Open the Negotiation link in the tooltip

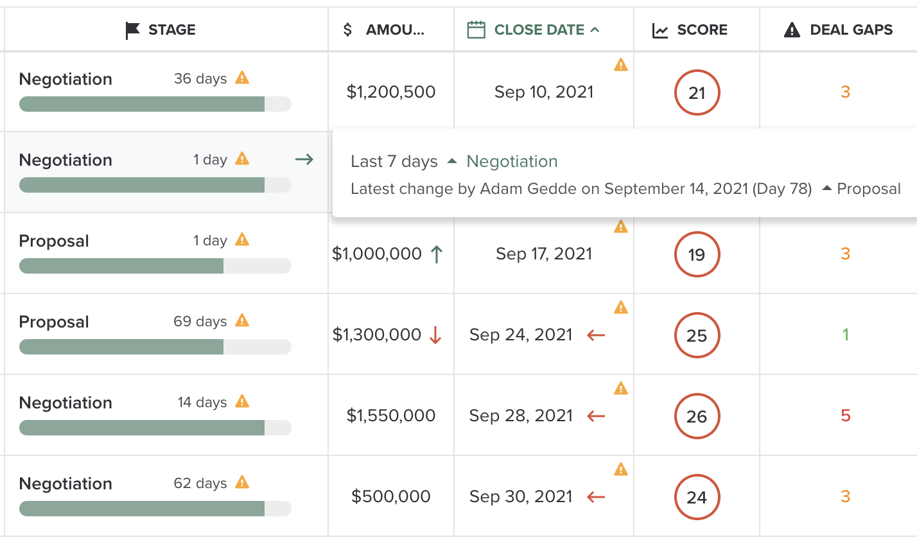coord(512,161)
